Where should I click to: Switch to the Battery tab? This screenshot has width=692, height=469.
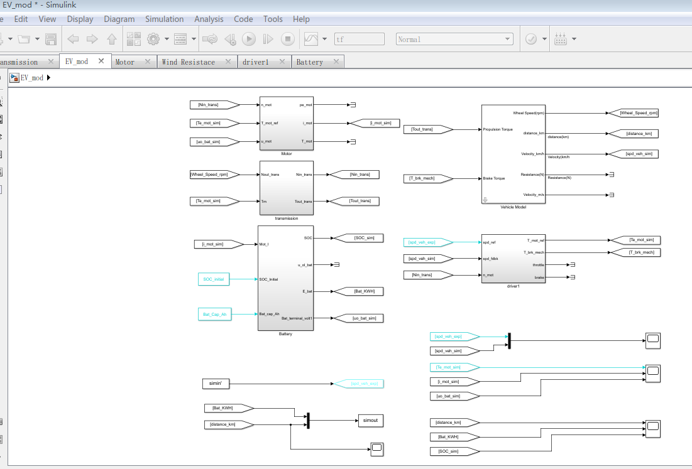[x=309, y=62]
